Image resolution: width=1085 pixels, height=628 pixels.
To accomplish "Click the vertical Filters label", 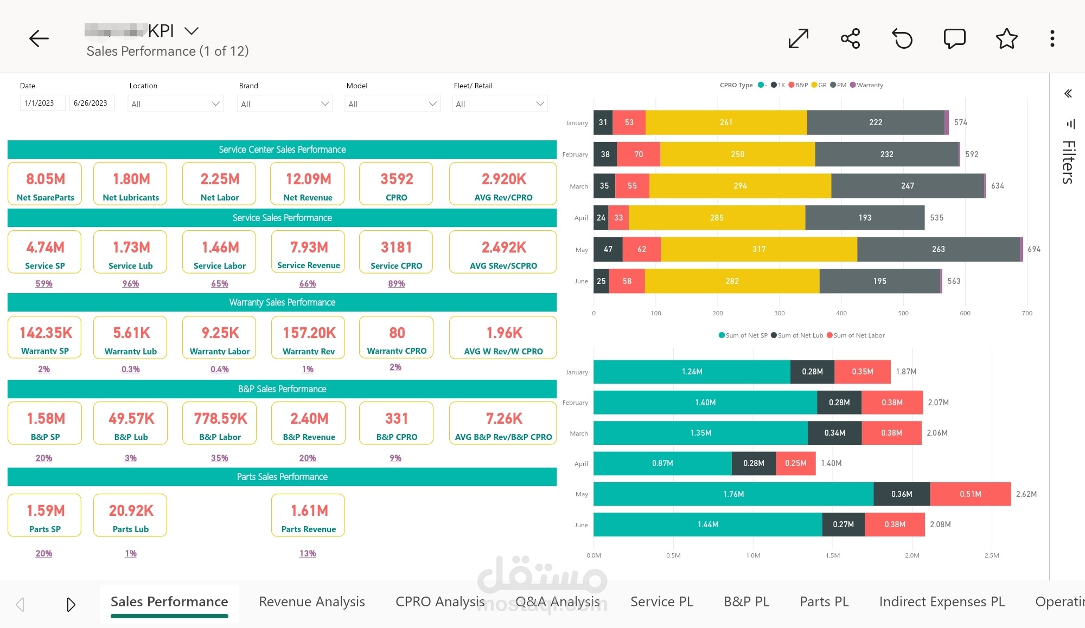I will click(x=1068, y=162).
